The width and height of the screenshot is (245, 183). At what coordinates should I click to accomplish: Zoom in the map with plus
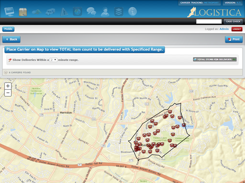8,86
